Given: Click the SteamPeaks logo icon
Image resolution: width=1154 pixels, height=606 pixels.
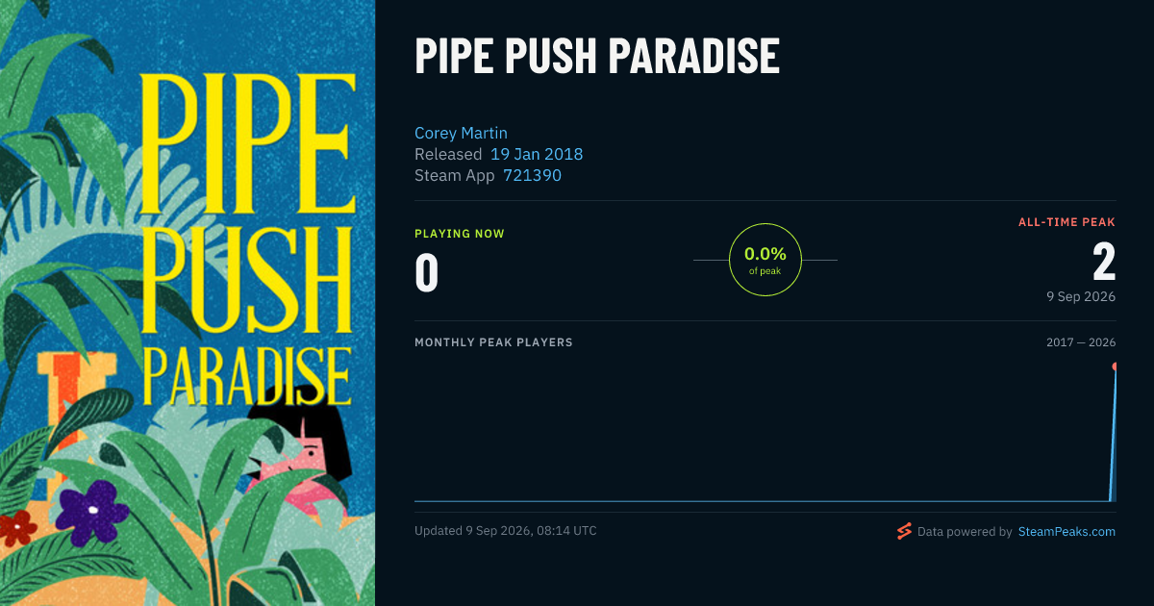Looking at the screenshot, I should (904, 531).
